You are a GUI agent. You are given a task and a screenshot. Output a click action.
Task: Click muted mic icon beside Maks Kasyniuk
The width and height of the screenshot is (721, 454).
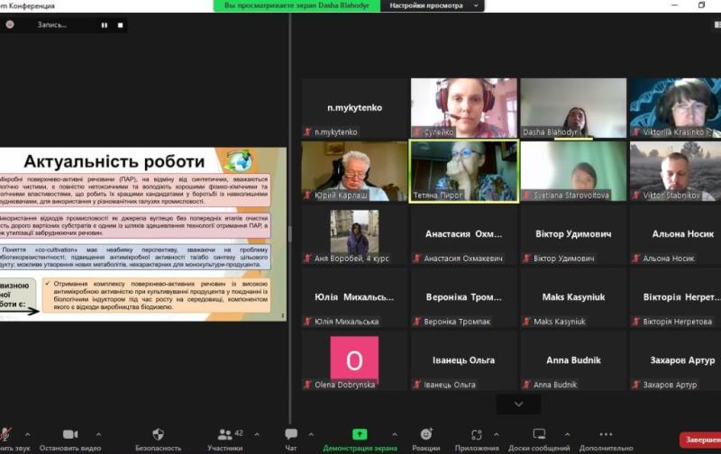[526, 322]
